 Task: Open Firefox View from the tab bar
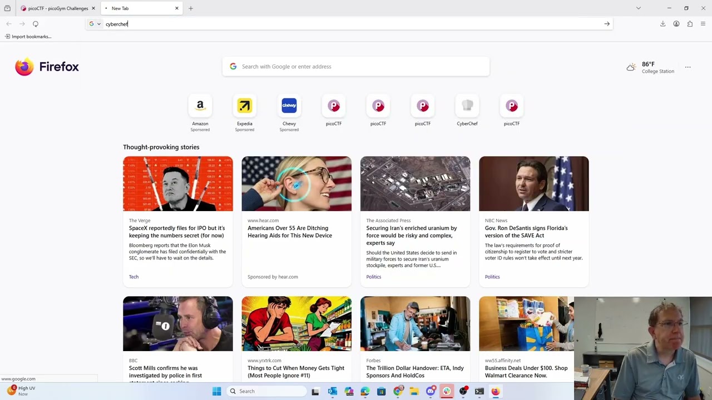pos(7,8)
